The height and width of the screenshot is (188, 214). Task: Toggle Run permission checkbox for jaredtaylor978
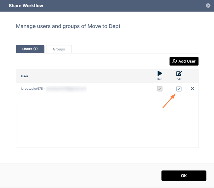(x=160, y=89)
